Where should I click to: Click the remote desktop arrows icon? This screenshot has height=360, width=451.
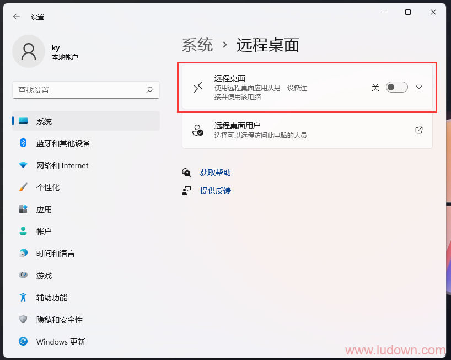[198, 87]
